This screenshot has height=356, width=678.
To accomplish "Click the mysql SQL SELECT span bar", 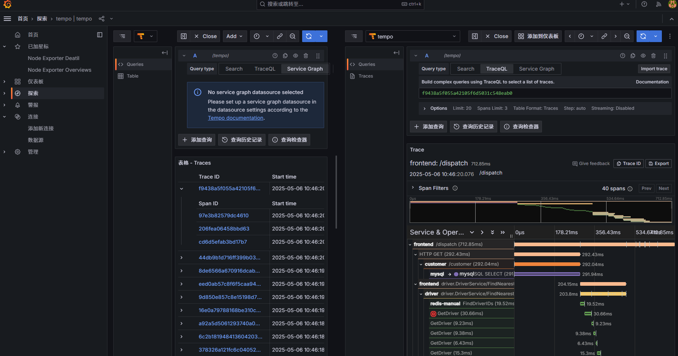I will coord(547,274).
